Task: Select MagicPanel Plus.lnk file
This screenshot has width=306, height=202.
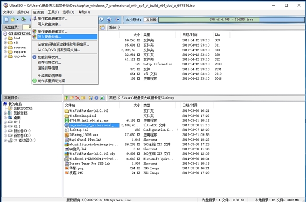Action: click(86, 140)
